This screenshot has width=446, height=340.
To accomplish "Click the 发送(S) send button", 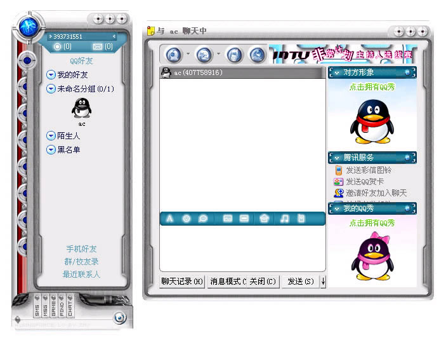I will [x=301, y=282].
